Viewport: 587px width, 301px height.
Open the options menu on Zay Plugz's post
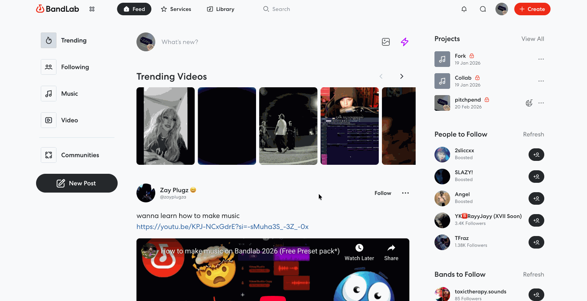(405, 193)
